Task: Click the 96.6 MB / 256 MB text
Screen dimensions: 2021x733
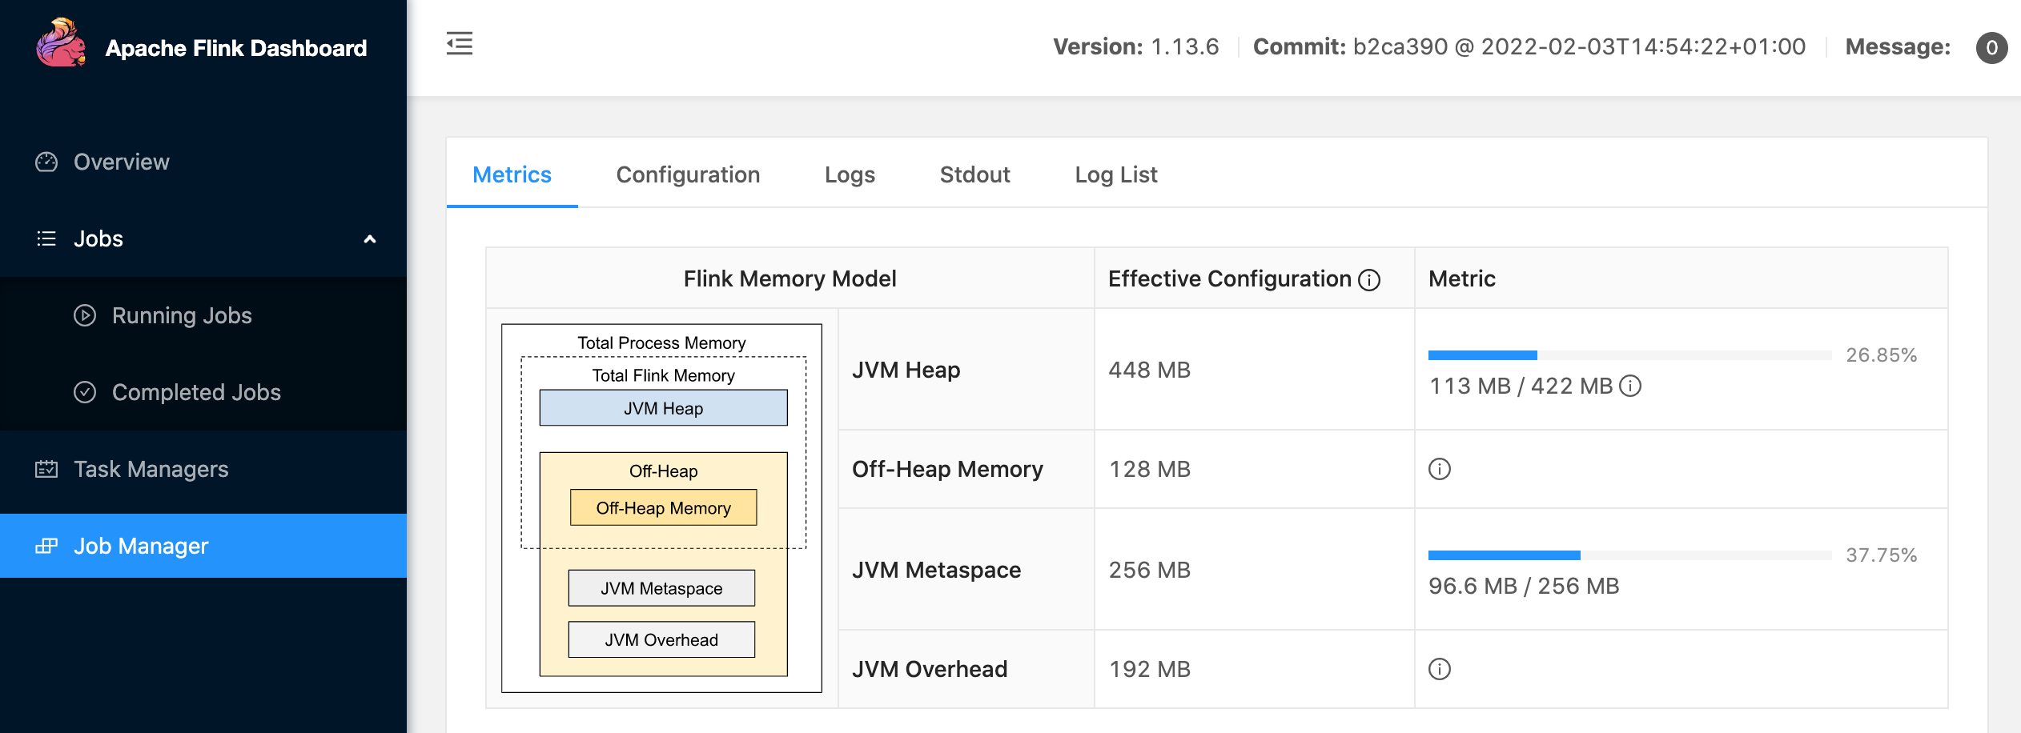Action: click(1524, 586)
